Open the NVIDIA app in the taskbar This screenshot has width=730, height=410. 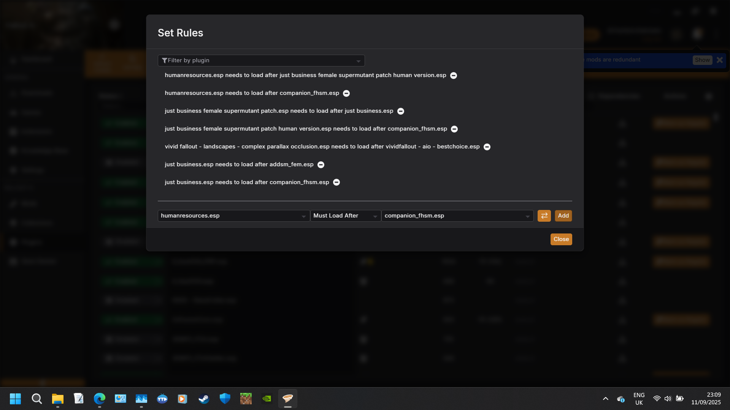tap(267, 399)
